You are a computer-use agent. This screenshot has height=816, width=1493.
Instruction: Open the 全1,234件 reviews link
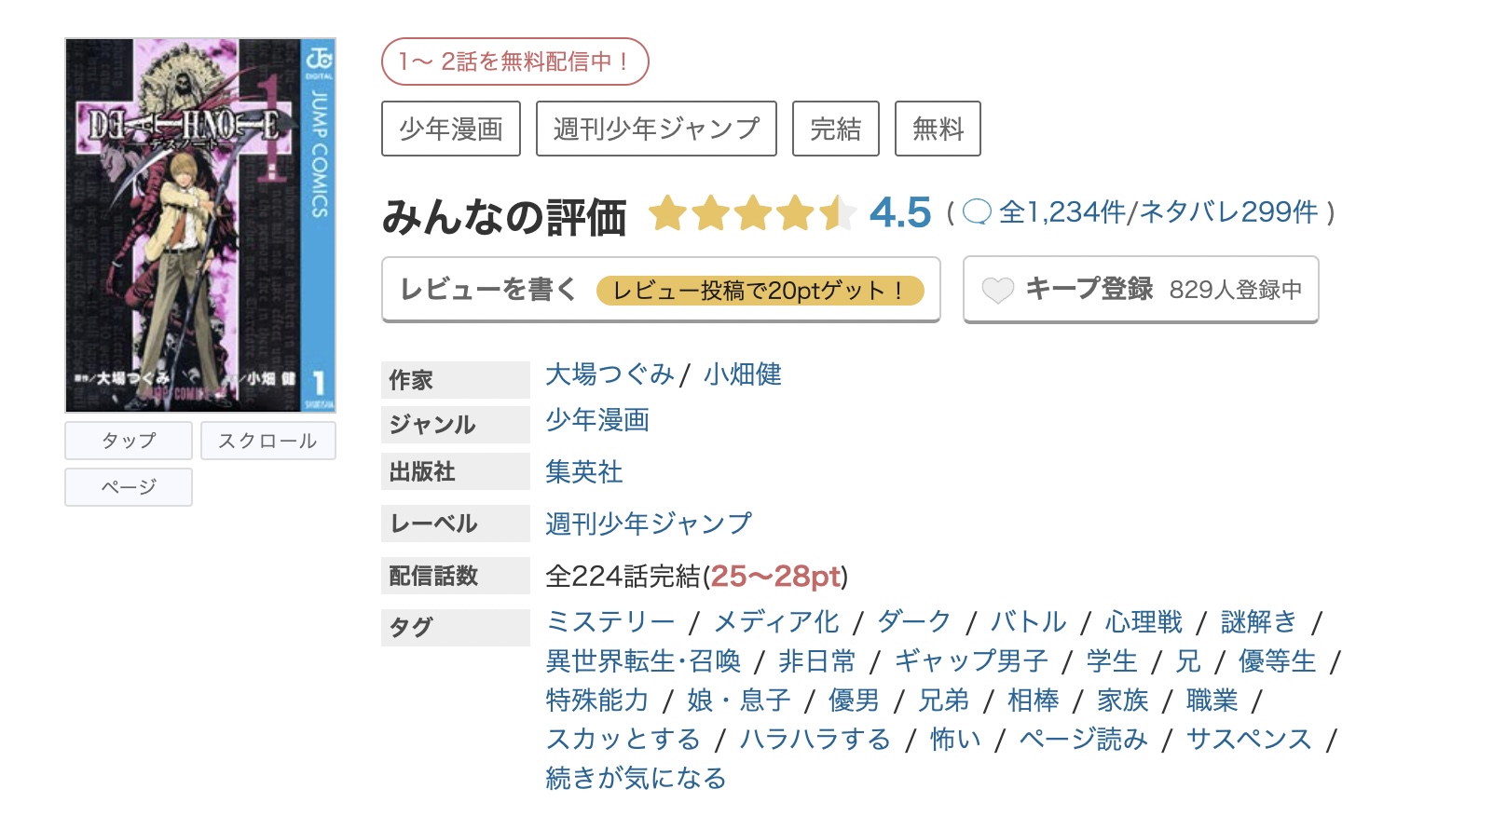pyautogui.click(x=1062, y=212)
